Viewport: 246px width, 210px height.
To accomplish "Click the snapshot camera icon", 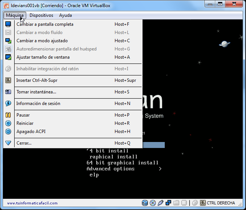I will 8,92.
